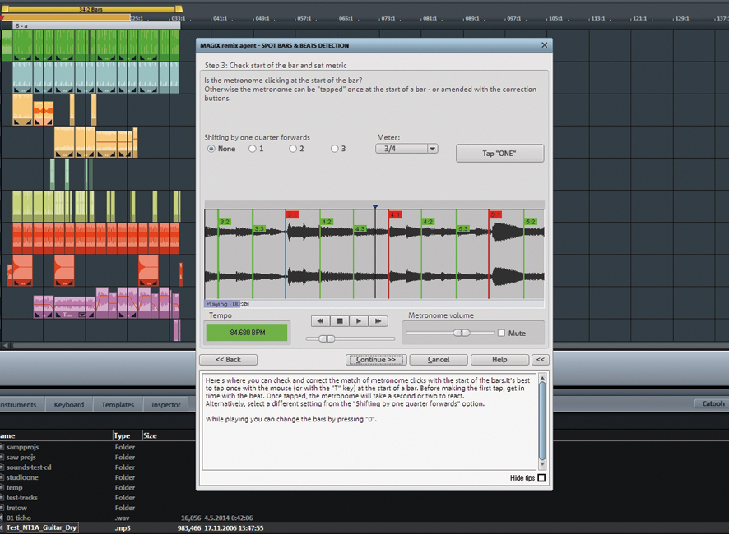Click the Catooh button
This screenshot has height=534, width=729.
tap(713, 403)
